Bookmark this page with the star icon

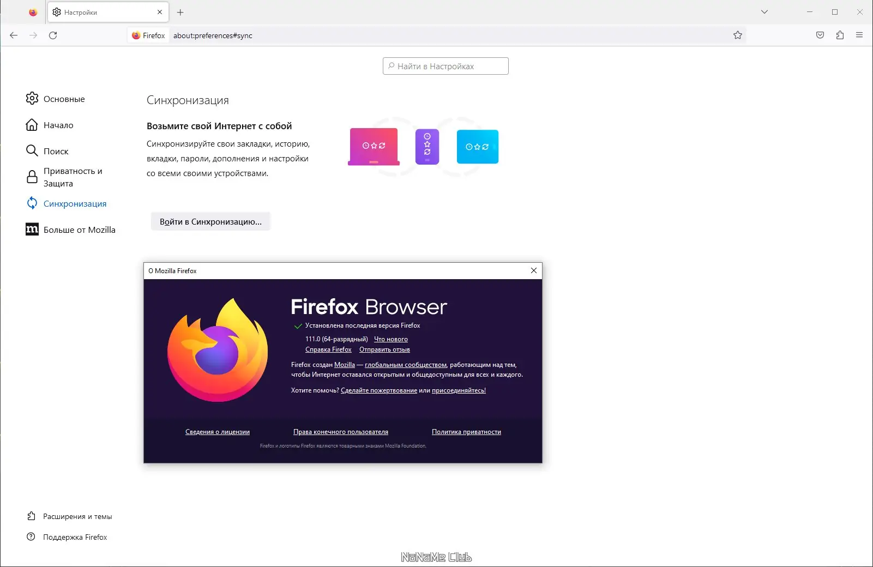pos(738,35)
